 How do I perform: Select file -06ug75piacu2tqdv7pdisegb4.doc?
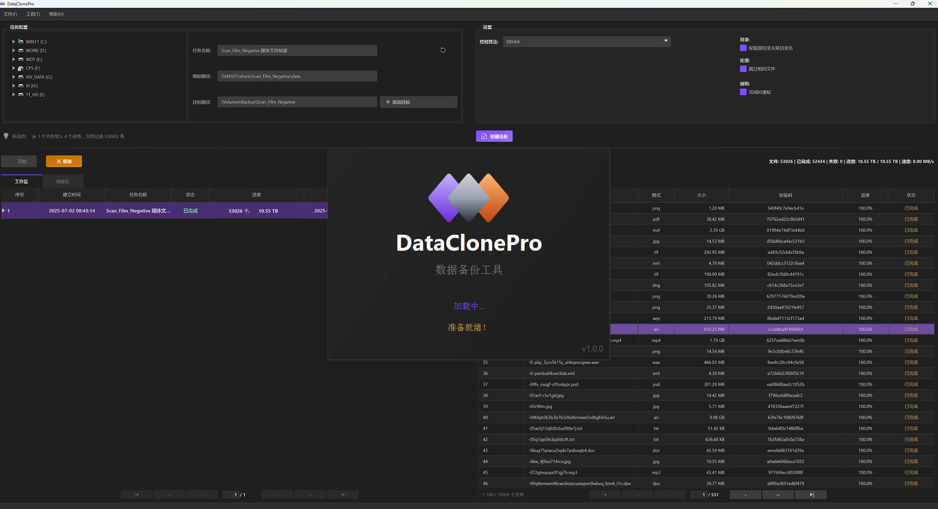(x=706, y=451)
